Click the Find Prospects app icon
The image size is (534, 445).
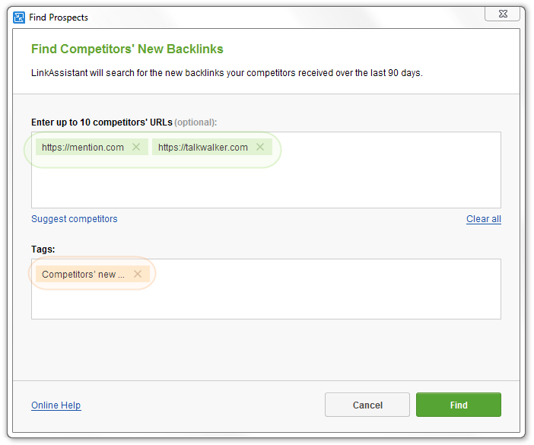coord(19,17)
